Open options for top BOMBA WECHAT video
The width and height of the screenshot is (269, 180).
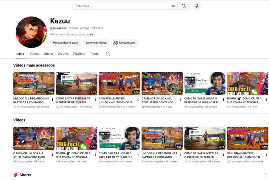(x=266, y=99)
